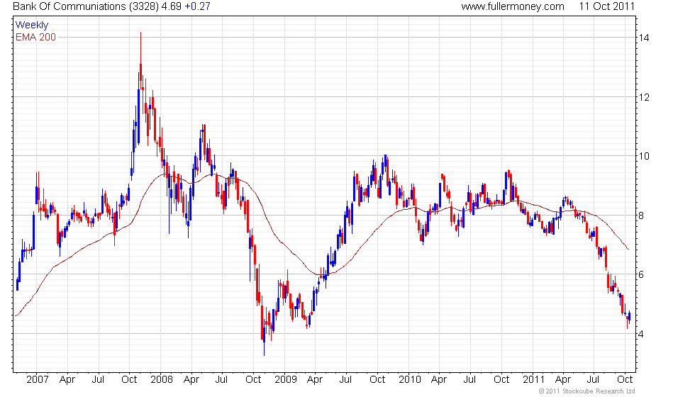Click the Apr label of year 2008

(191, 380)
